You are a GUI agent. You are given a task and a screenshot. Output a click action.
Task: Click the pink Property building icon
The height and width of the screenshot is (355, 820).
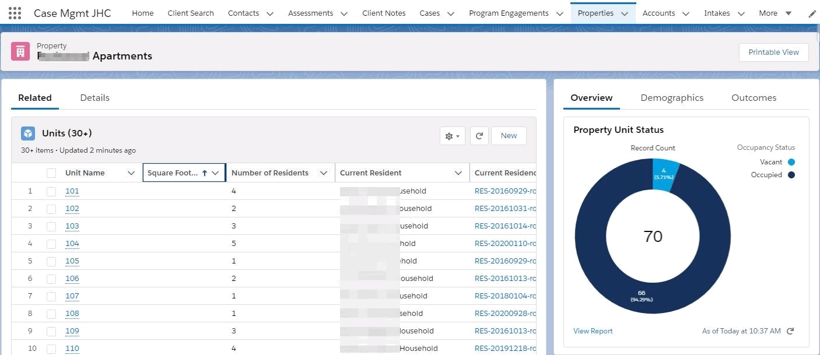(x=20, y=51)
